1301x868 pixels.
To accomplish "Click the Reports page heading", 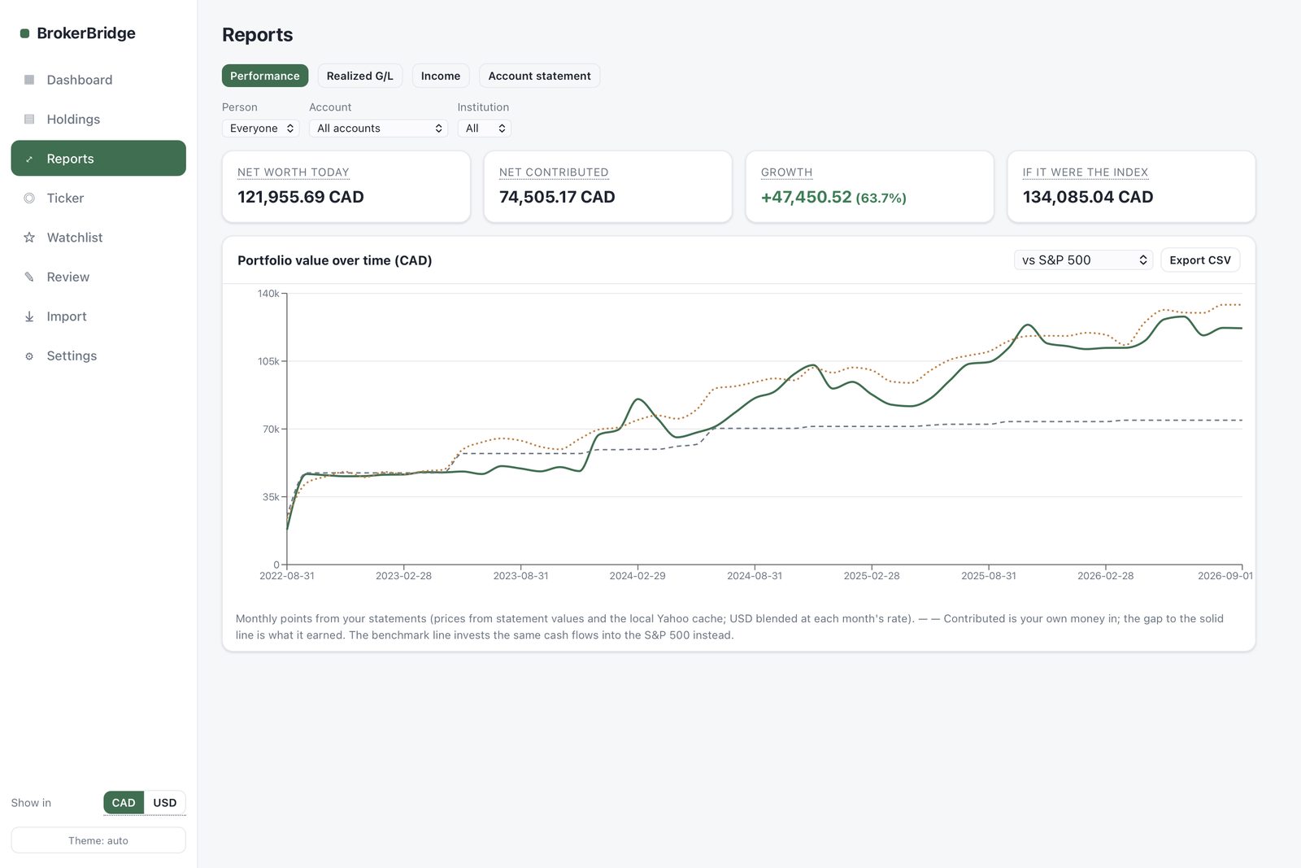I will pos(258,35).
